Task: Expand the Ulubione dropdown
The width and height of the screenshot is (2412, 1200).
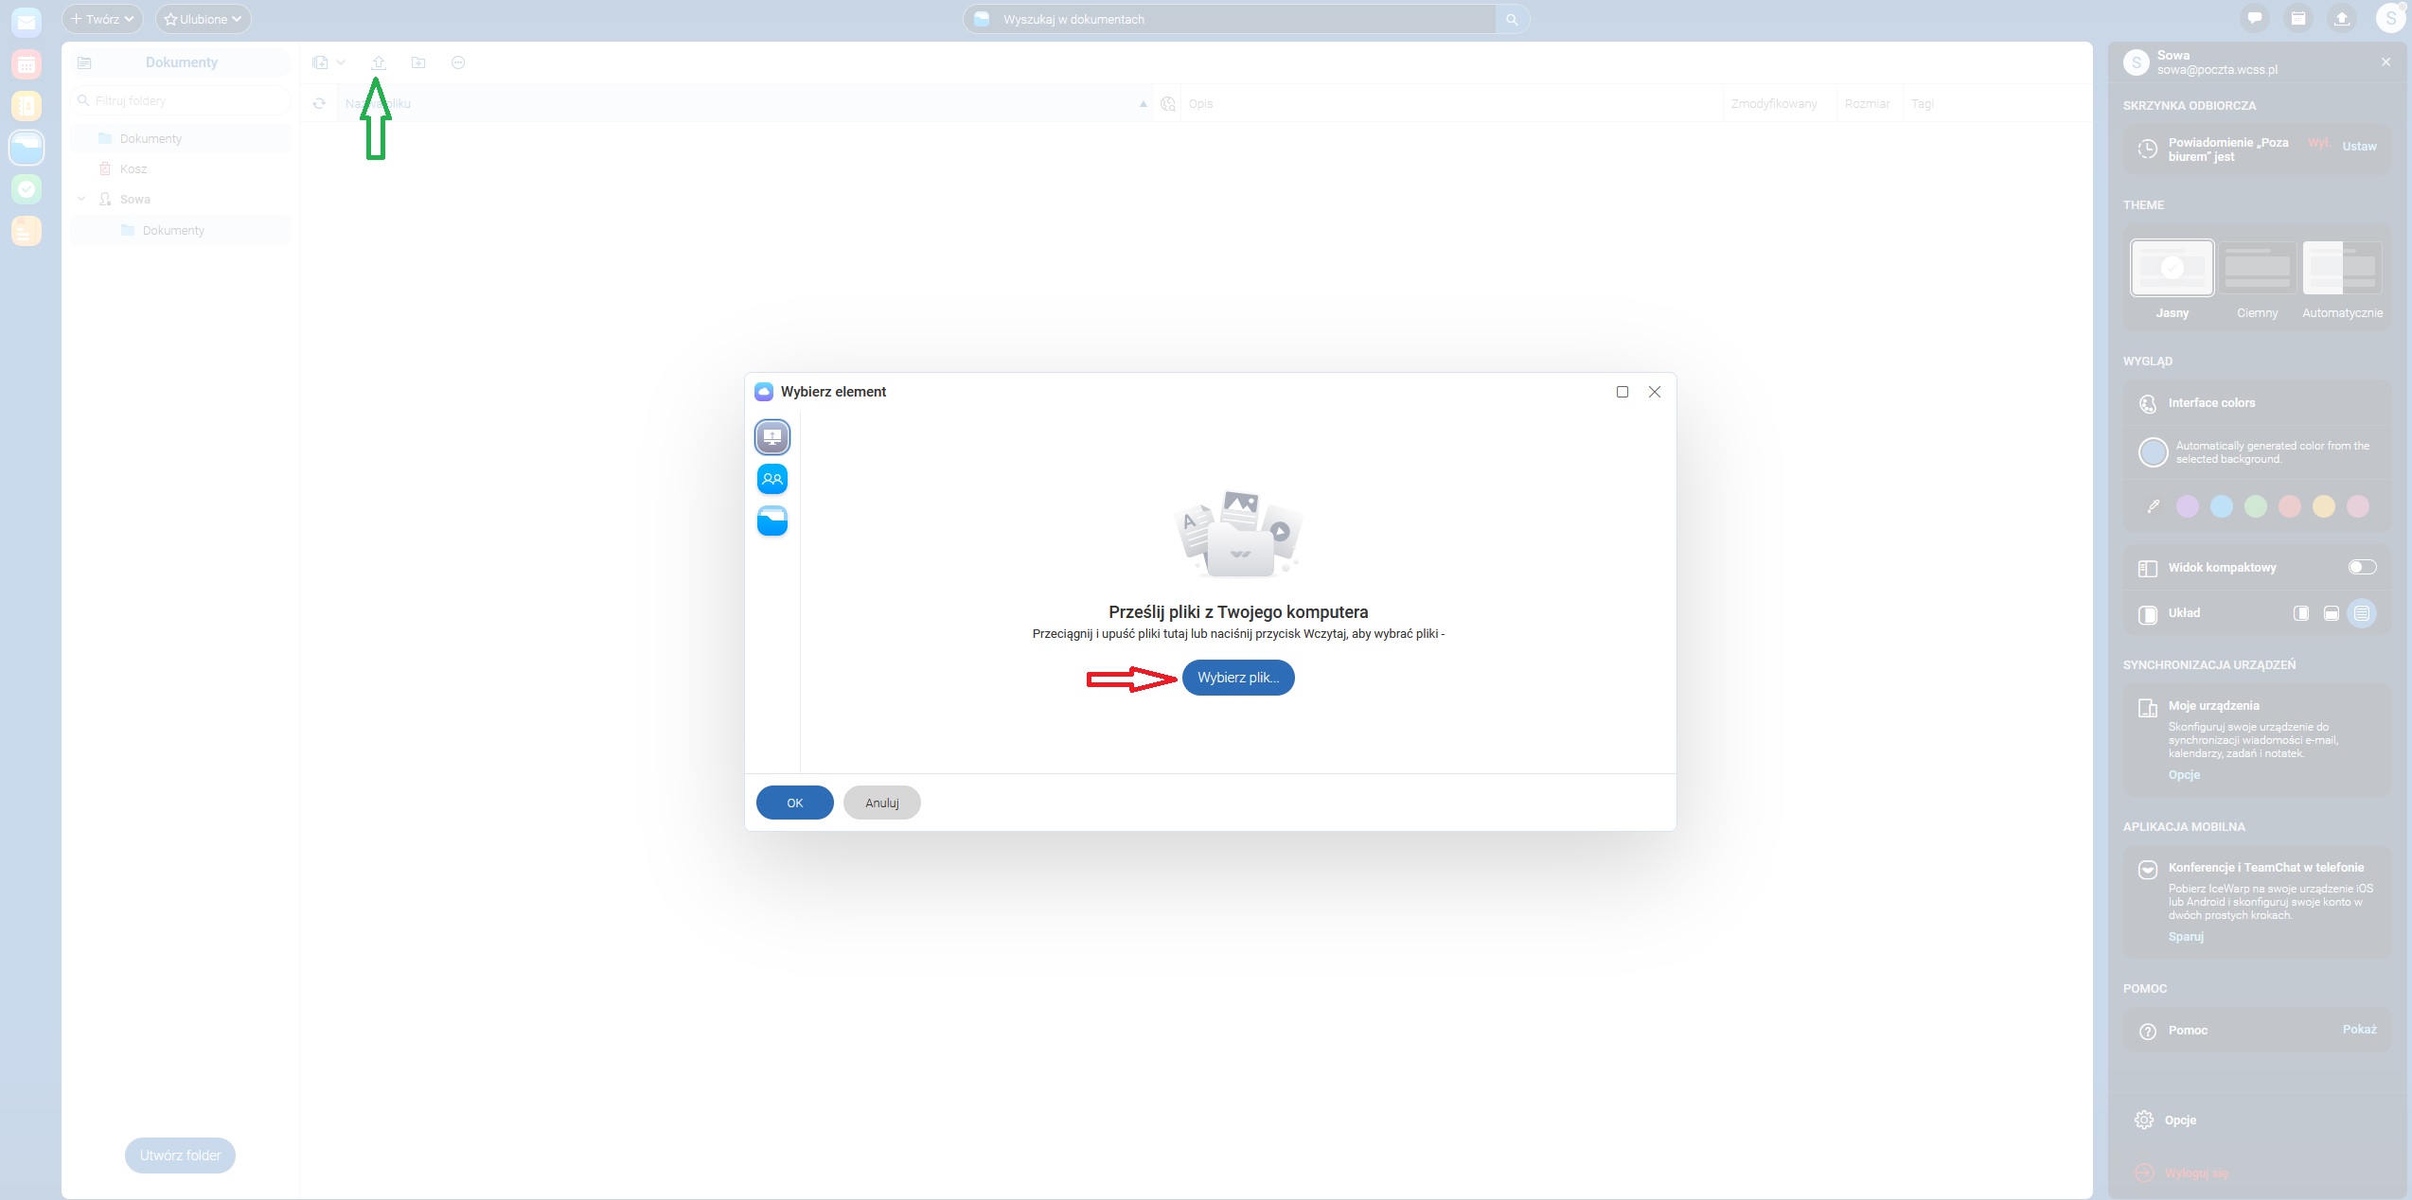Action: (203, 19)
